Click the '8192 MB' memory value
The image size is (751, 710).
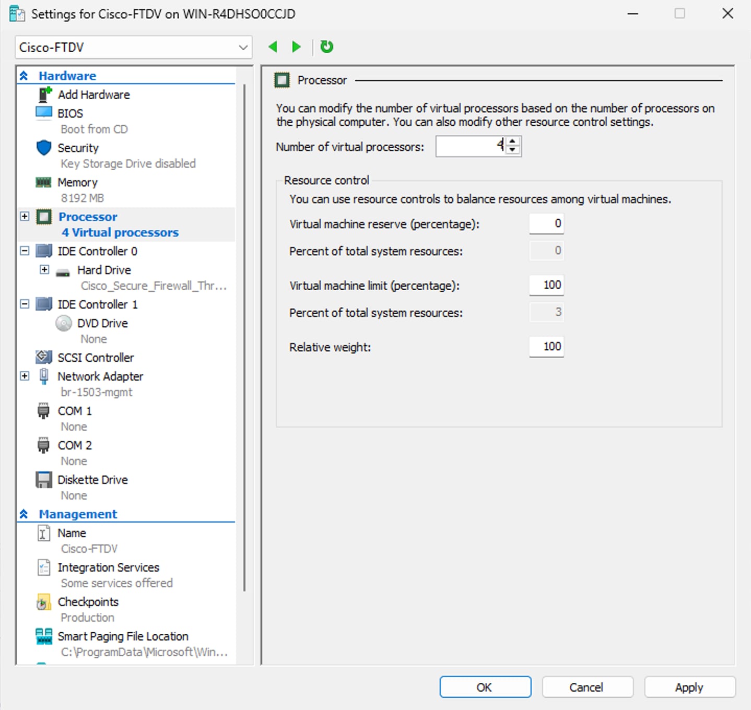[83, 198]
